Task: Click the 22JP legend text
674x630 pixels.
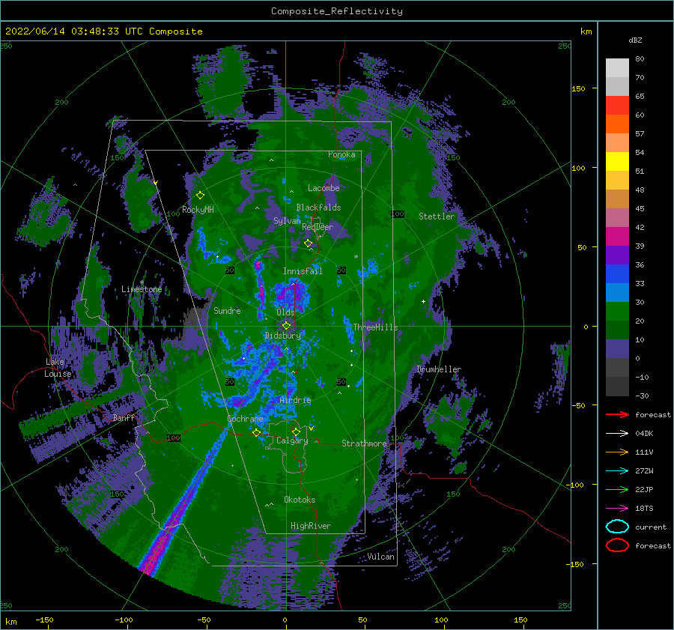Action: 644,489
